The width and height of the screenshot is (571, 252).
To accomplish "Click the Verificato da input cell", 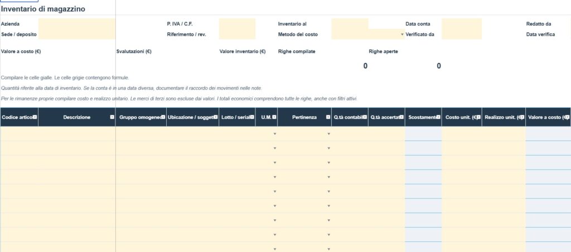I will pyautogui.click(x=461, y=34).
